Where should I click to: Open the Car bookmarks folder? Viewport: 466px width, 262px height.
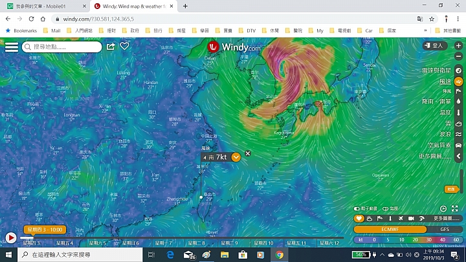tap(365, 30)
